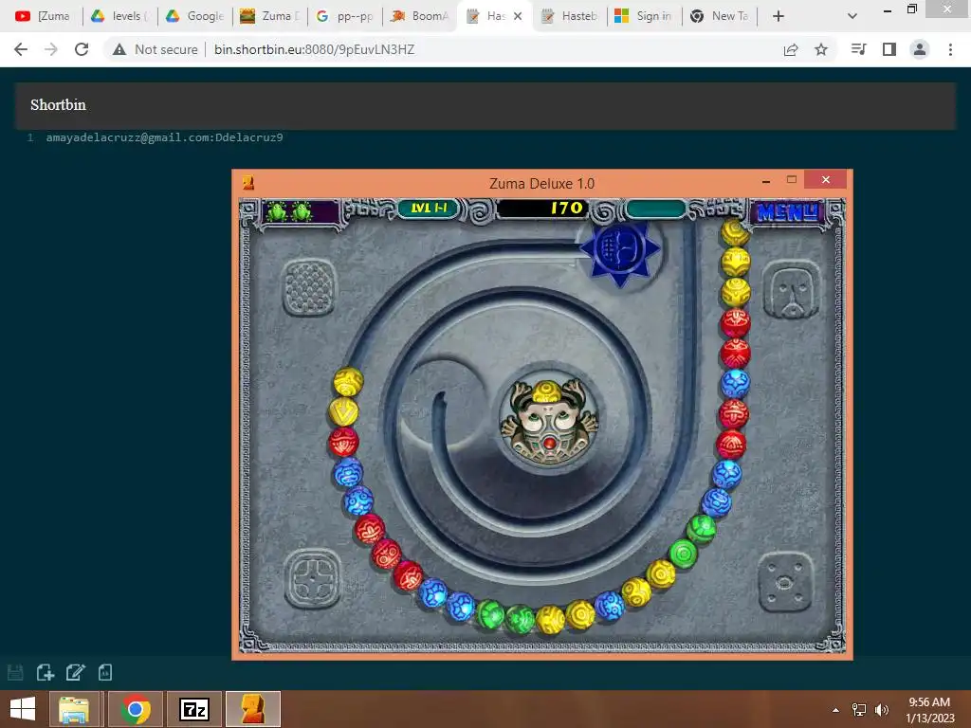Click the Shortbin save icon

pos(15,672)
